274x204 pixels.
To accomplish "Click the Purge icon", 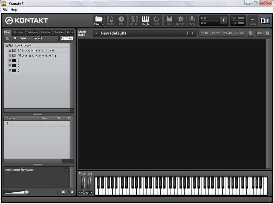I will coord(192,20).
